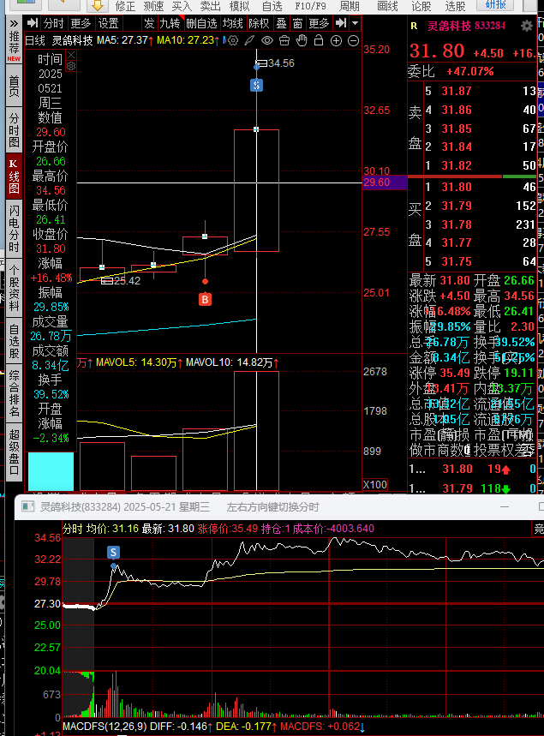Open 闪电分时 sidebar tab
Viewport: 544px width, 736px height.
pos(14,229)
